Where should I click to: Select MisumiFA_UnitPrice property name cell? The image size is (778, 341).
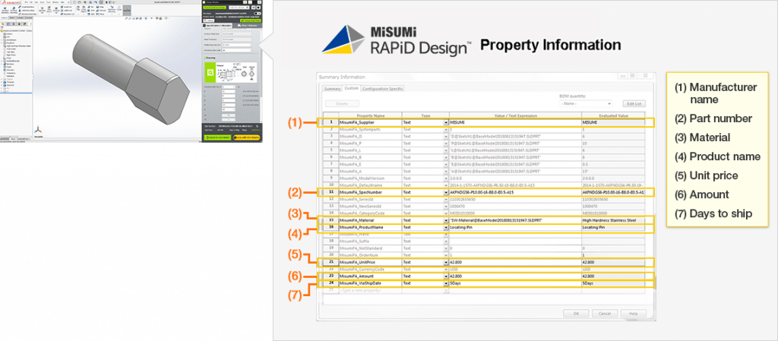click(x=370, y=262)
